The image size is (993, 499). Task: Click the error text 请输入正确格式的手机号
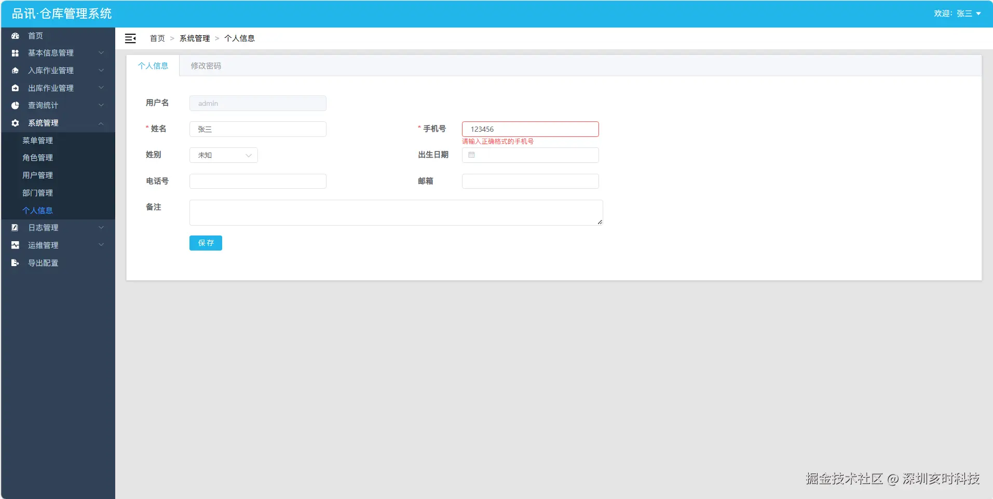coord(498,142)
